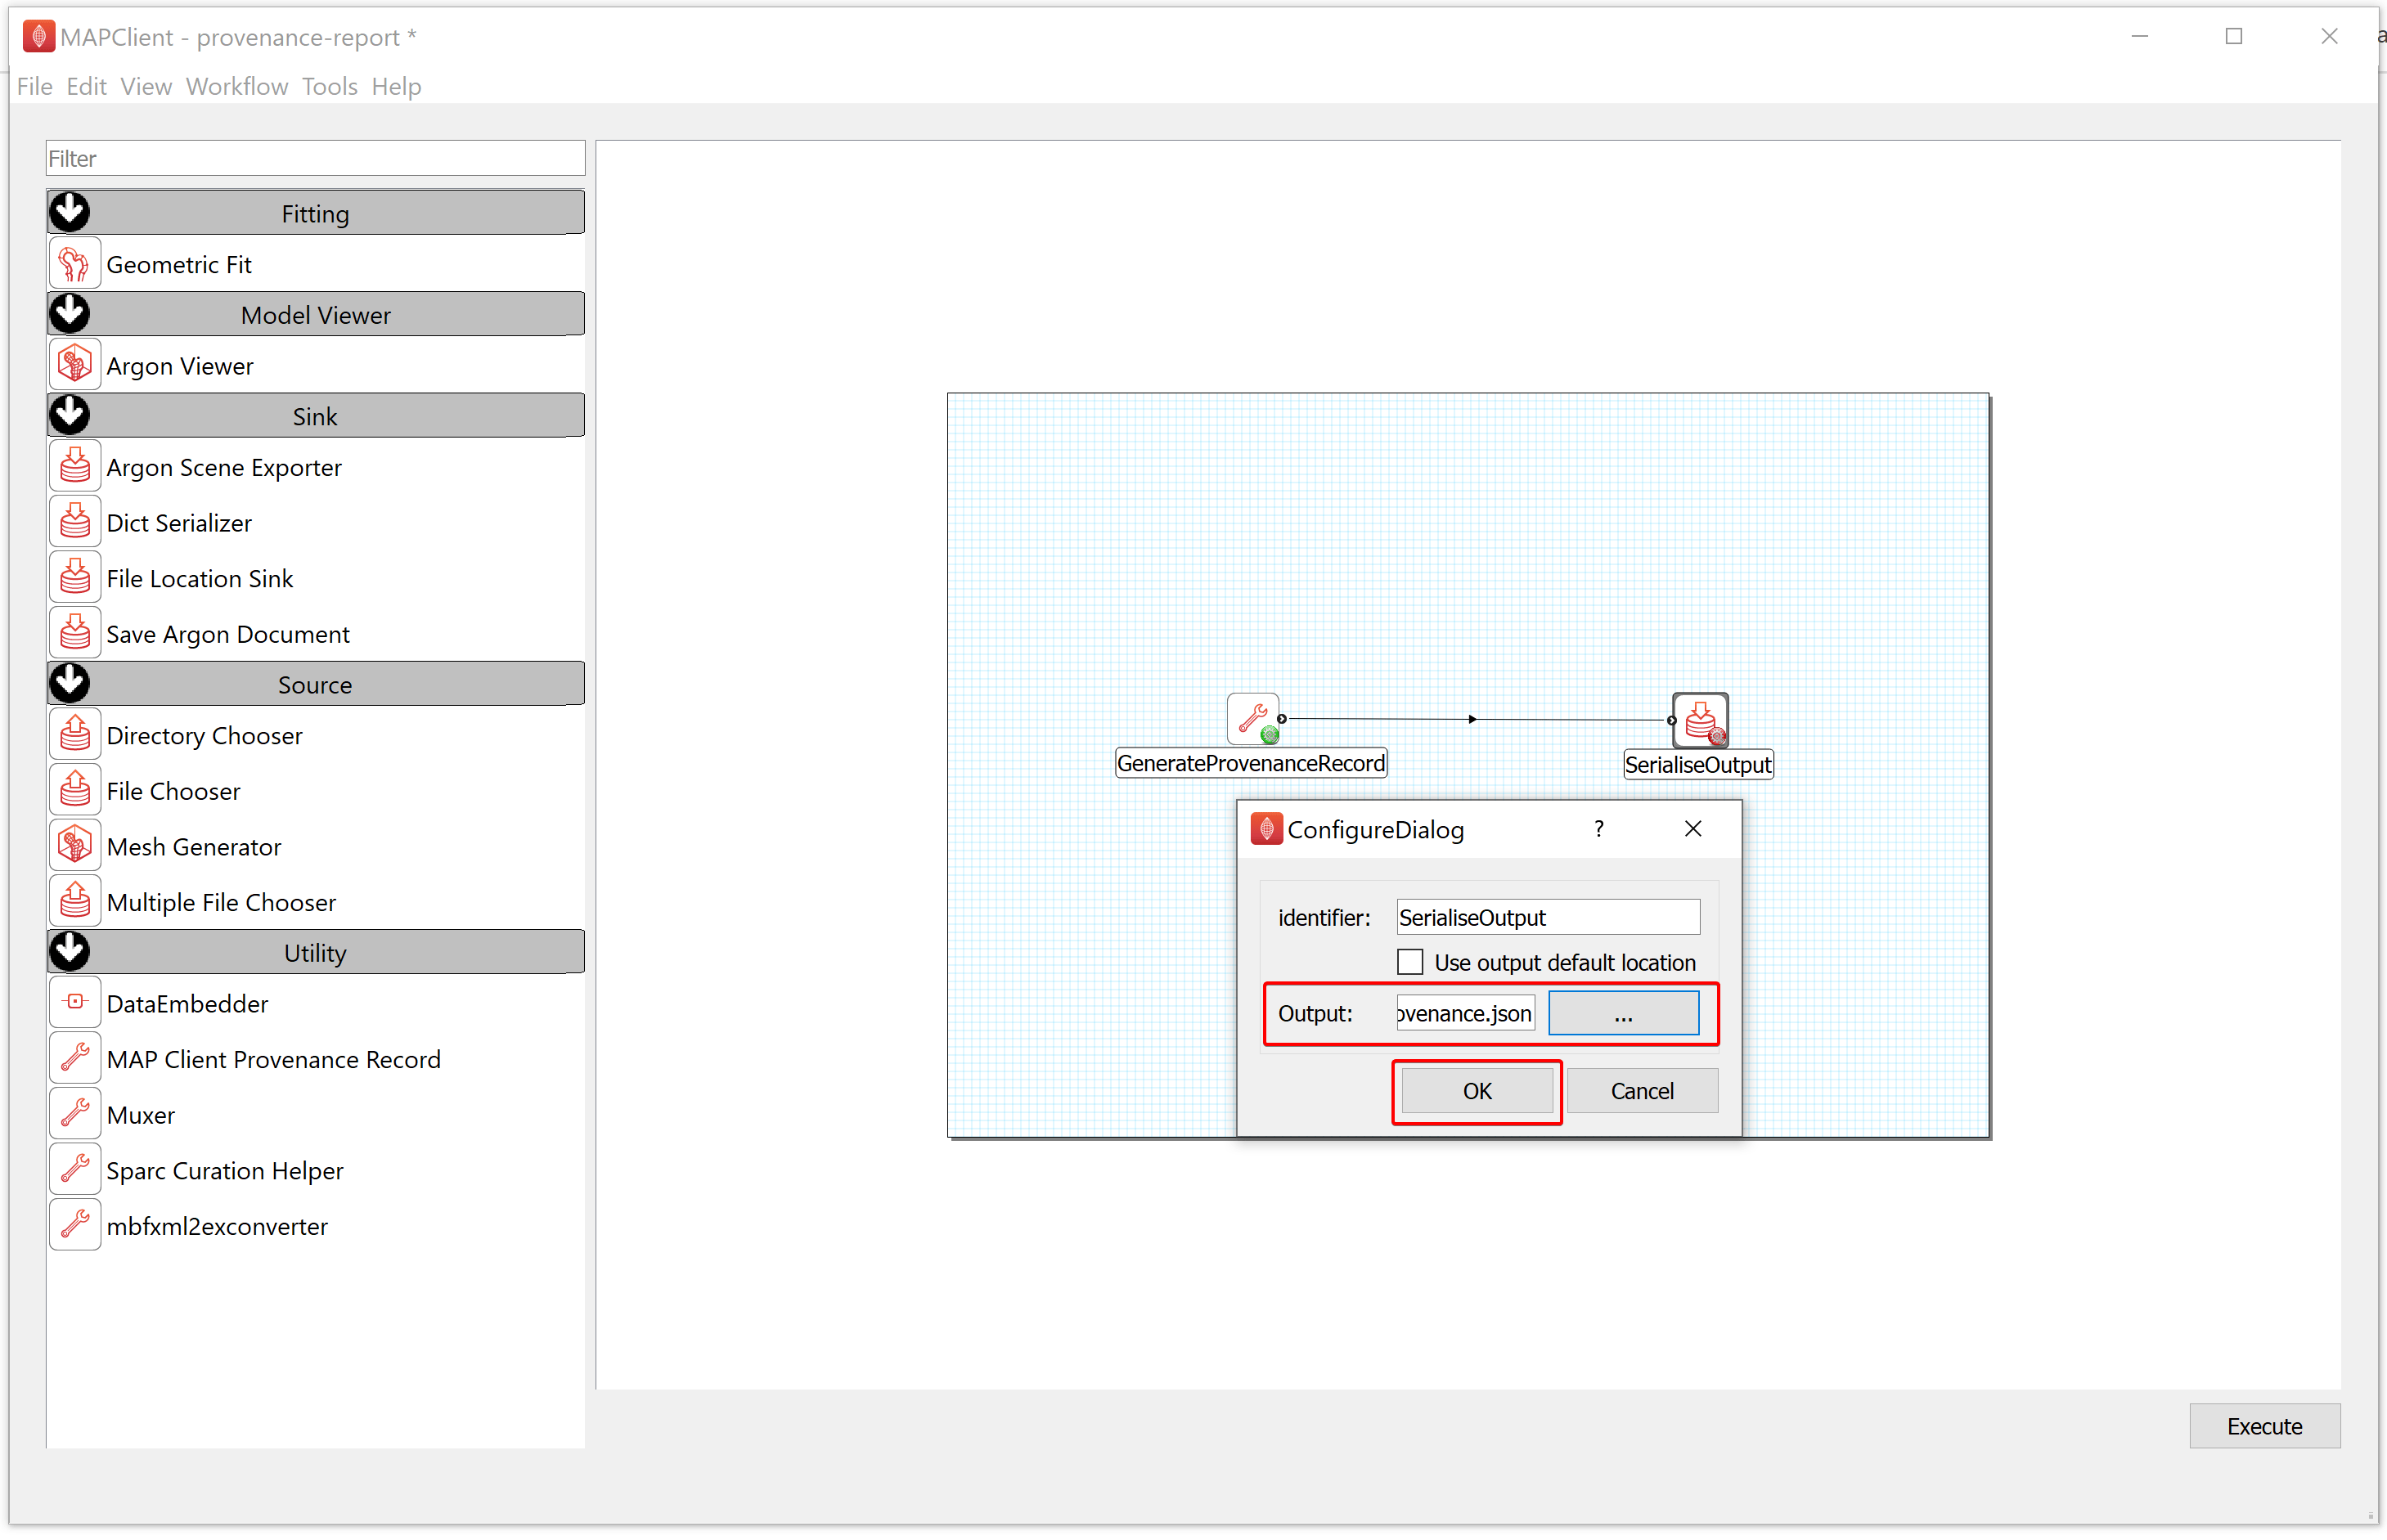The height and width of the screenshot is (1540, 2387).
Task: Click the Filter text field
Action: 315,159
